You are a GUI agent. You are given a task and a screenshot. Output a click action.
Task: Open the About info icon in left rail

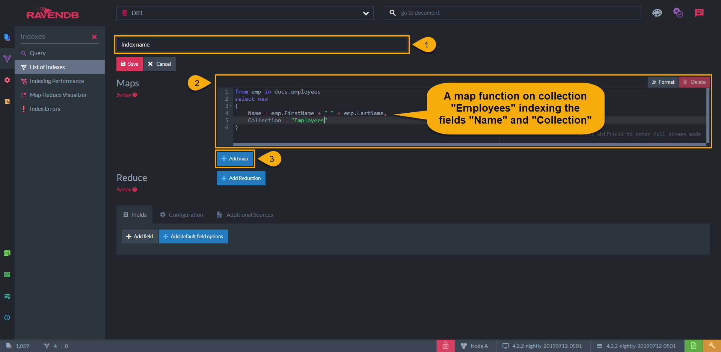click(7, 317)
